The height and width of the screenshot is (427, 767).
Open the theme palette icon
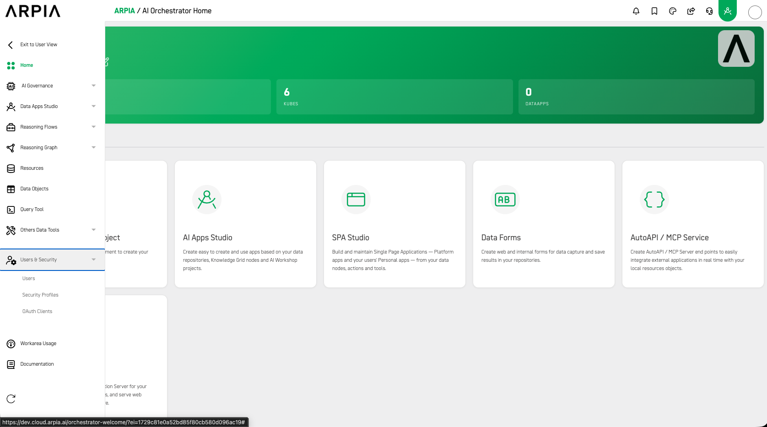click(x=673, y=11)
